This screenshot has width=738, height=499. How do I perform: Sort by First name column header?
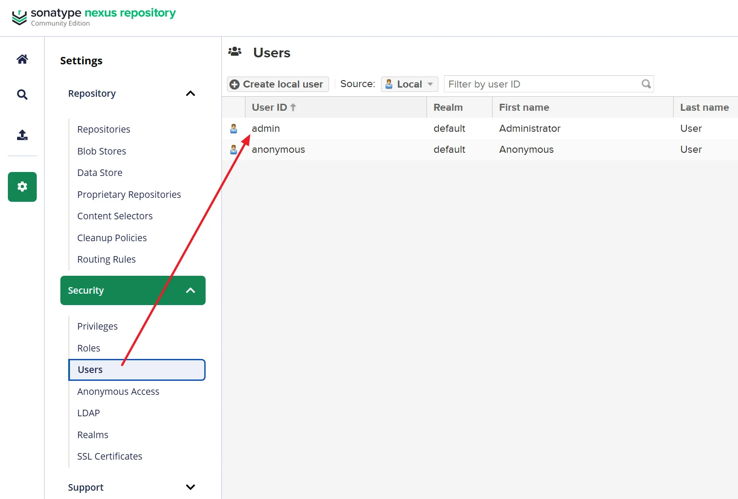(583, 107)
